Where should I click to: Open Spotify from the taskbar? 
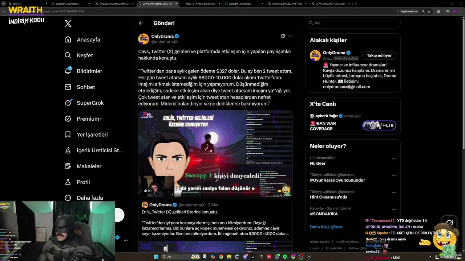point(285,257)
